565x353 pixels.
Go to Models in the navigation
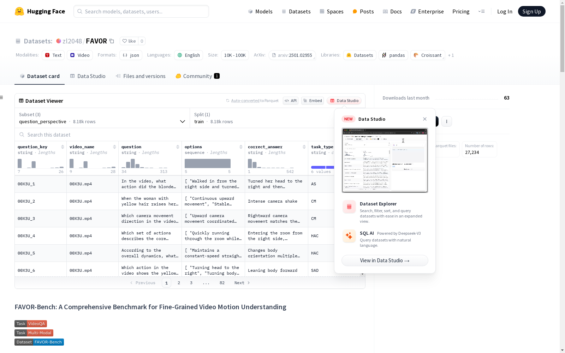260,11
